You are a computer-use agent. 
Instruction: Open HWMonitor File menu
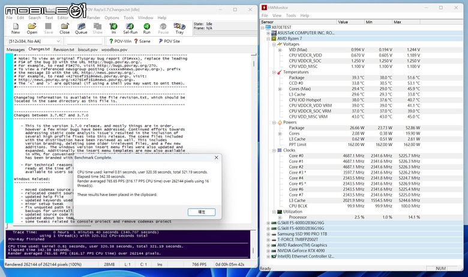pyautogui.click(x=265, y=16)
